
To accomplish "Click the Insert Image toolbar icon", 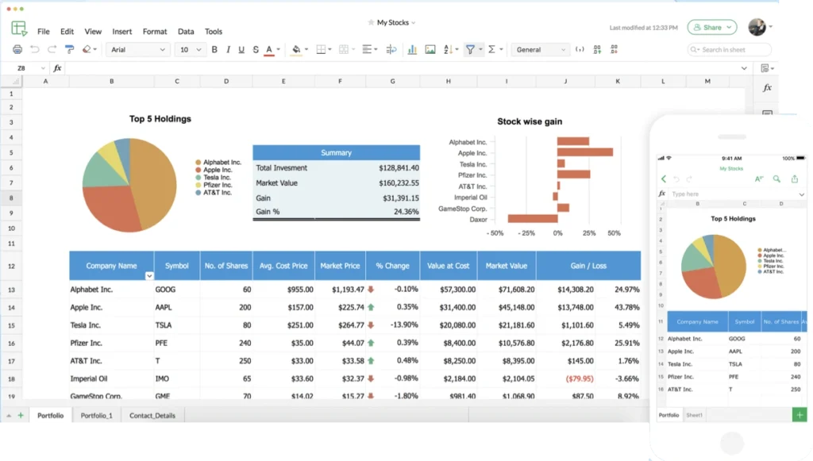I will (x=430, y=49).
